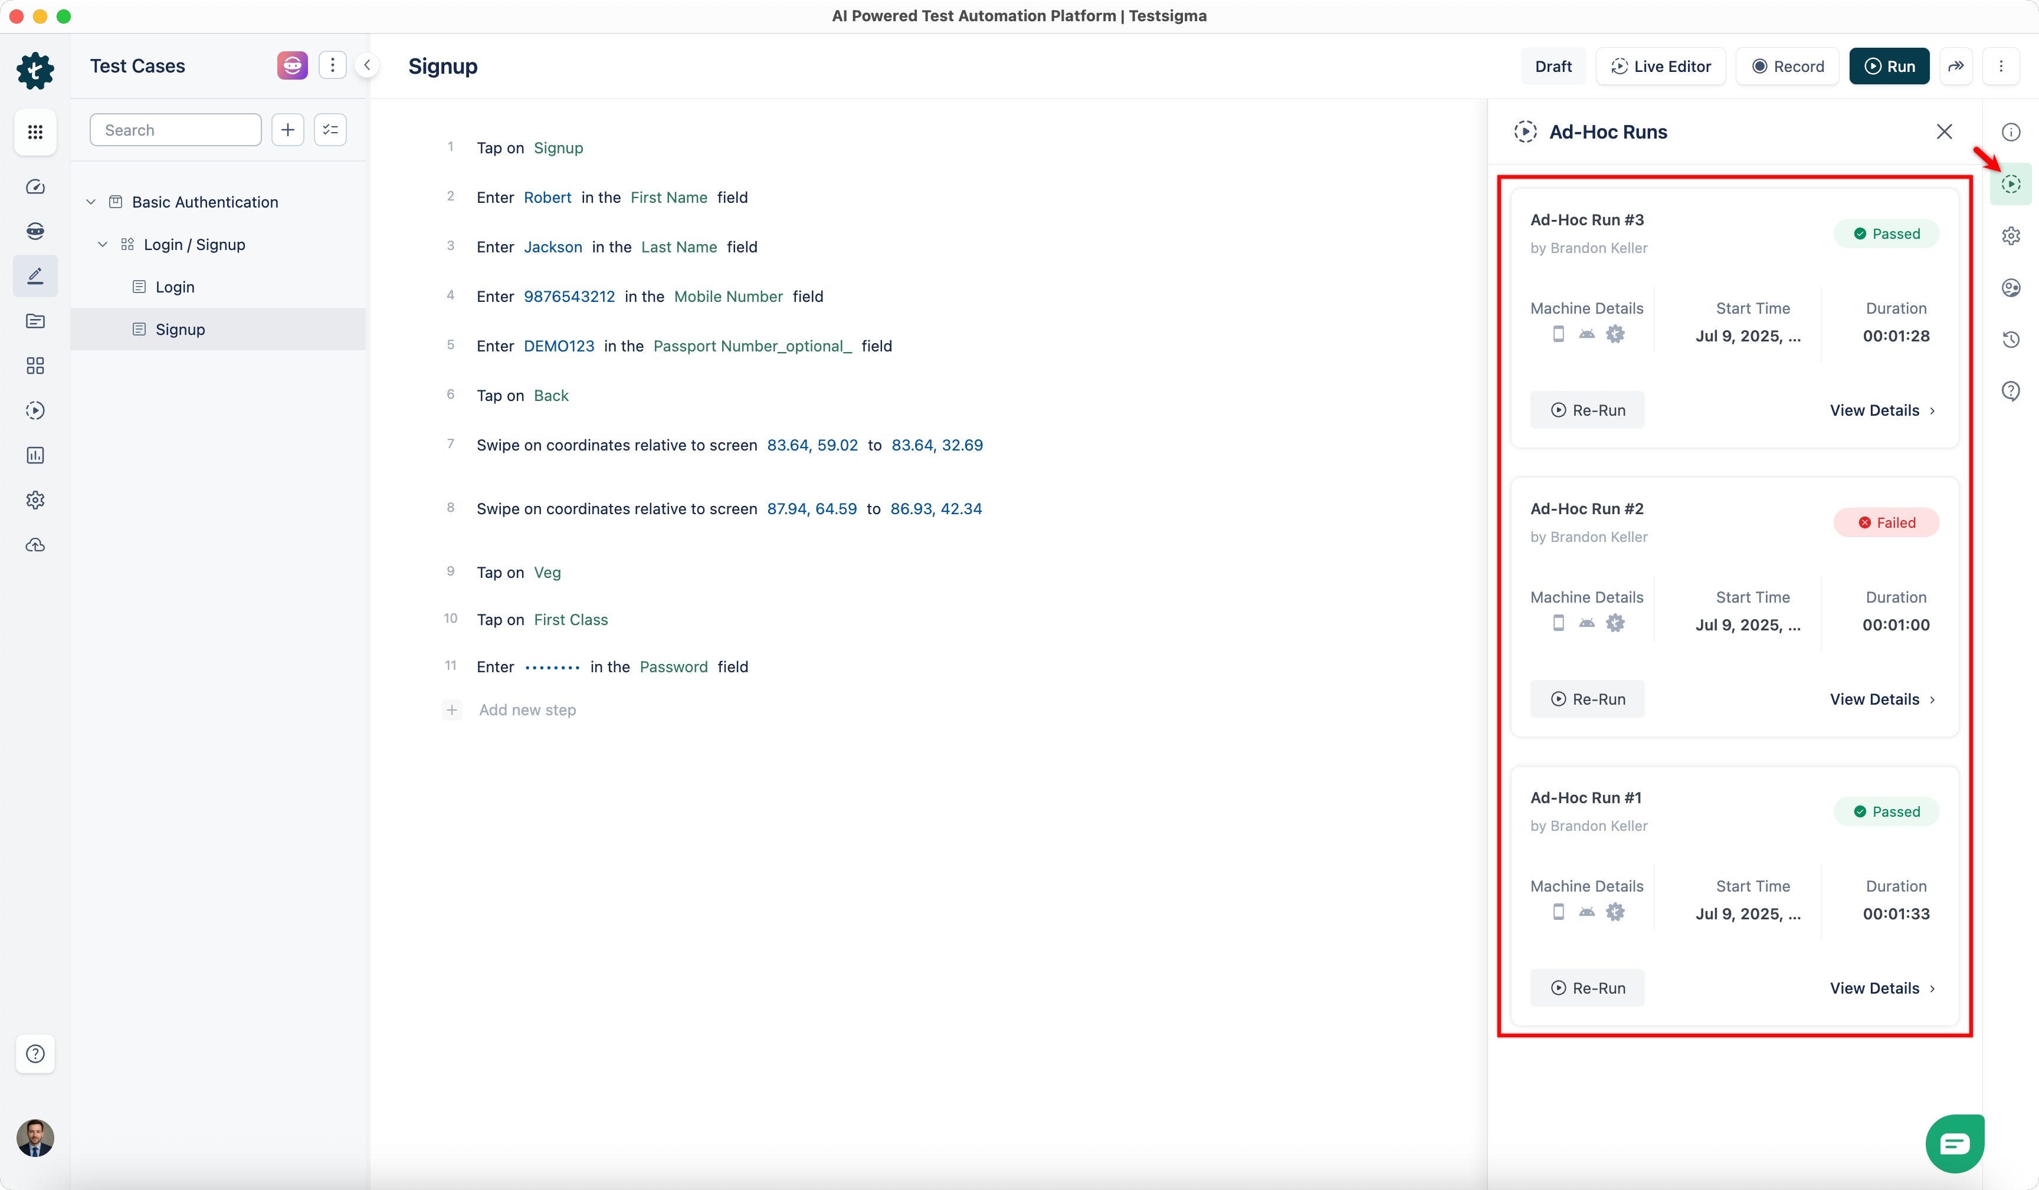Click the cloud upload icon in sidebar
The height and width of the screenshot is (1190, 2039).
pyautogui.click(x=35, y=545)
